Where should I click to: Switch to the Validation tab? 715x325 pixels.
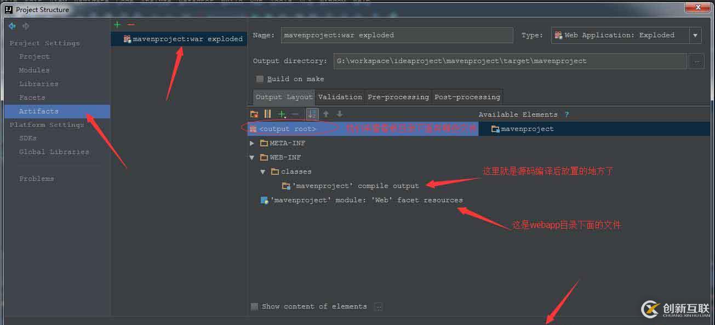(340, 97)
